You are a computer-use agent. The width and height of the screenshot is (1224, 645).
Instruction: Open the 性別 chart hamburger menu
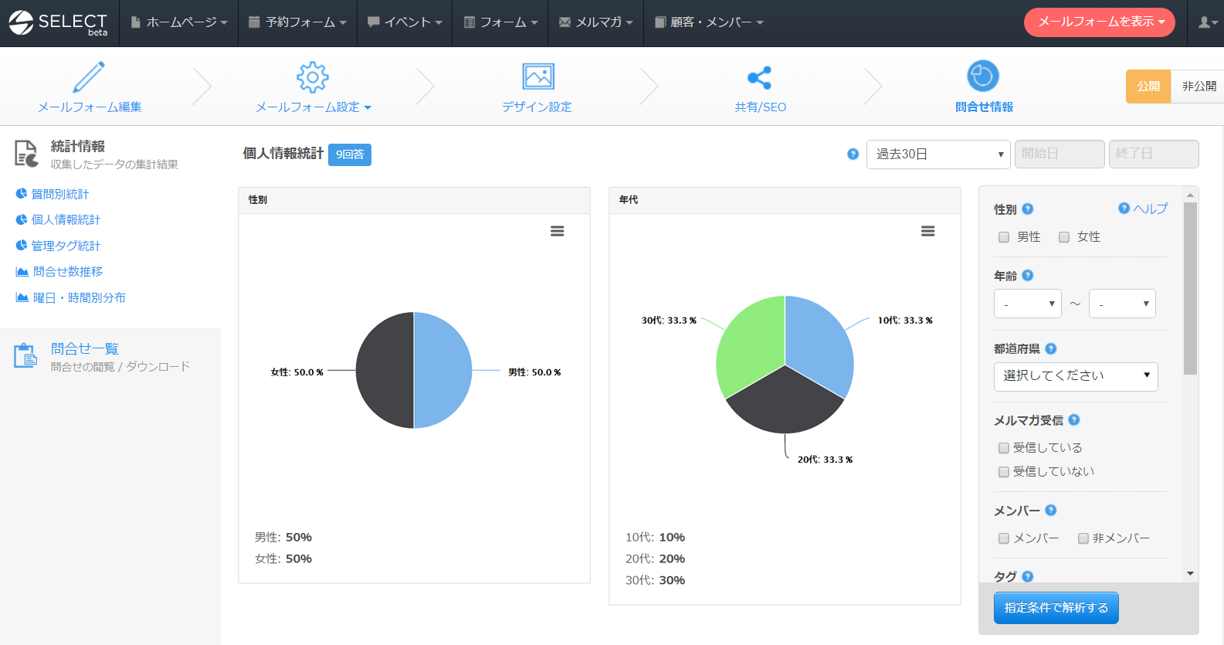pos(557,231)
